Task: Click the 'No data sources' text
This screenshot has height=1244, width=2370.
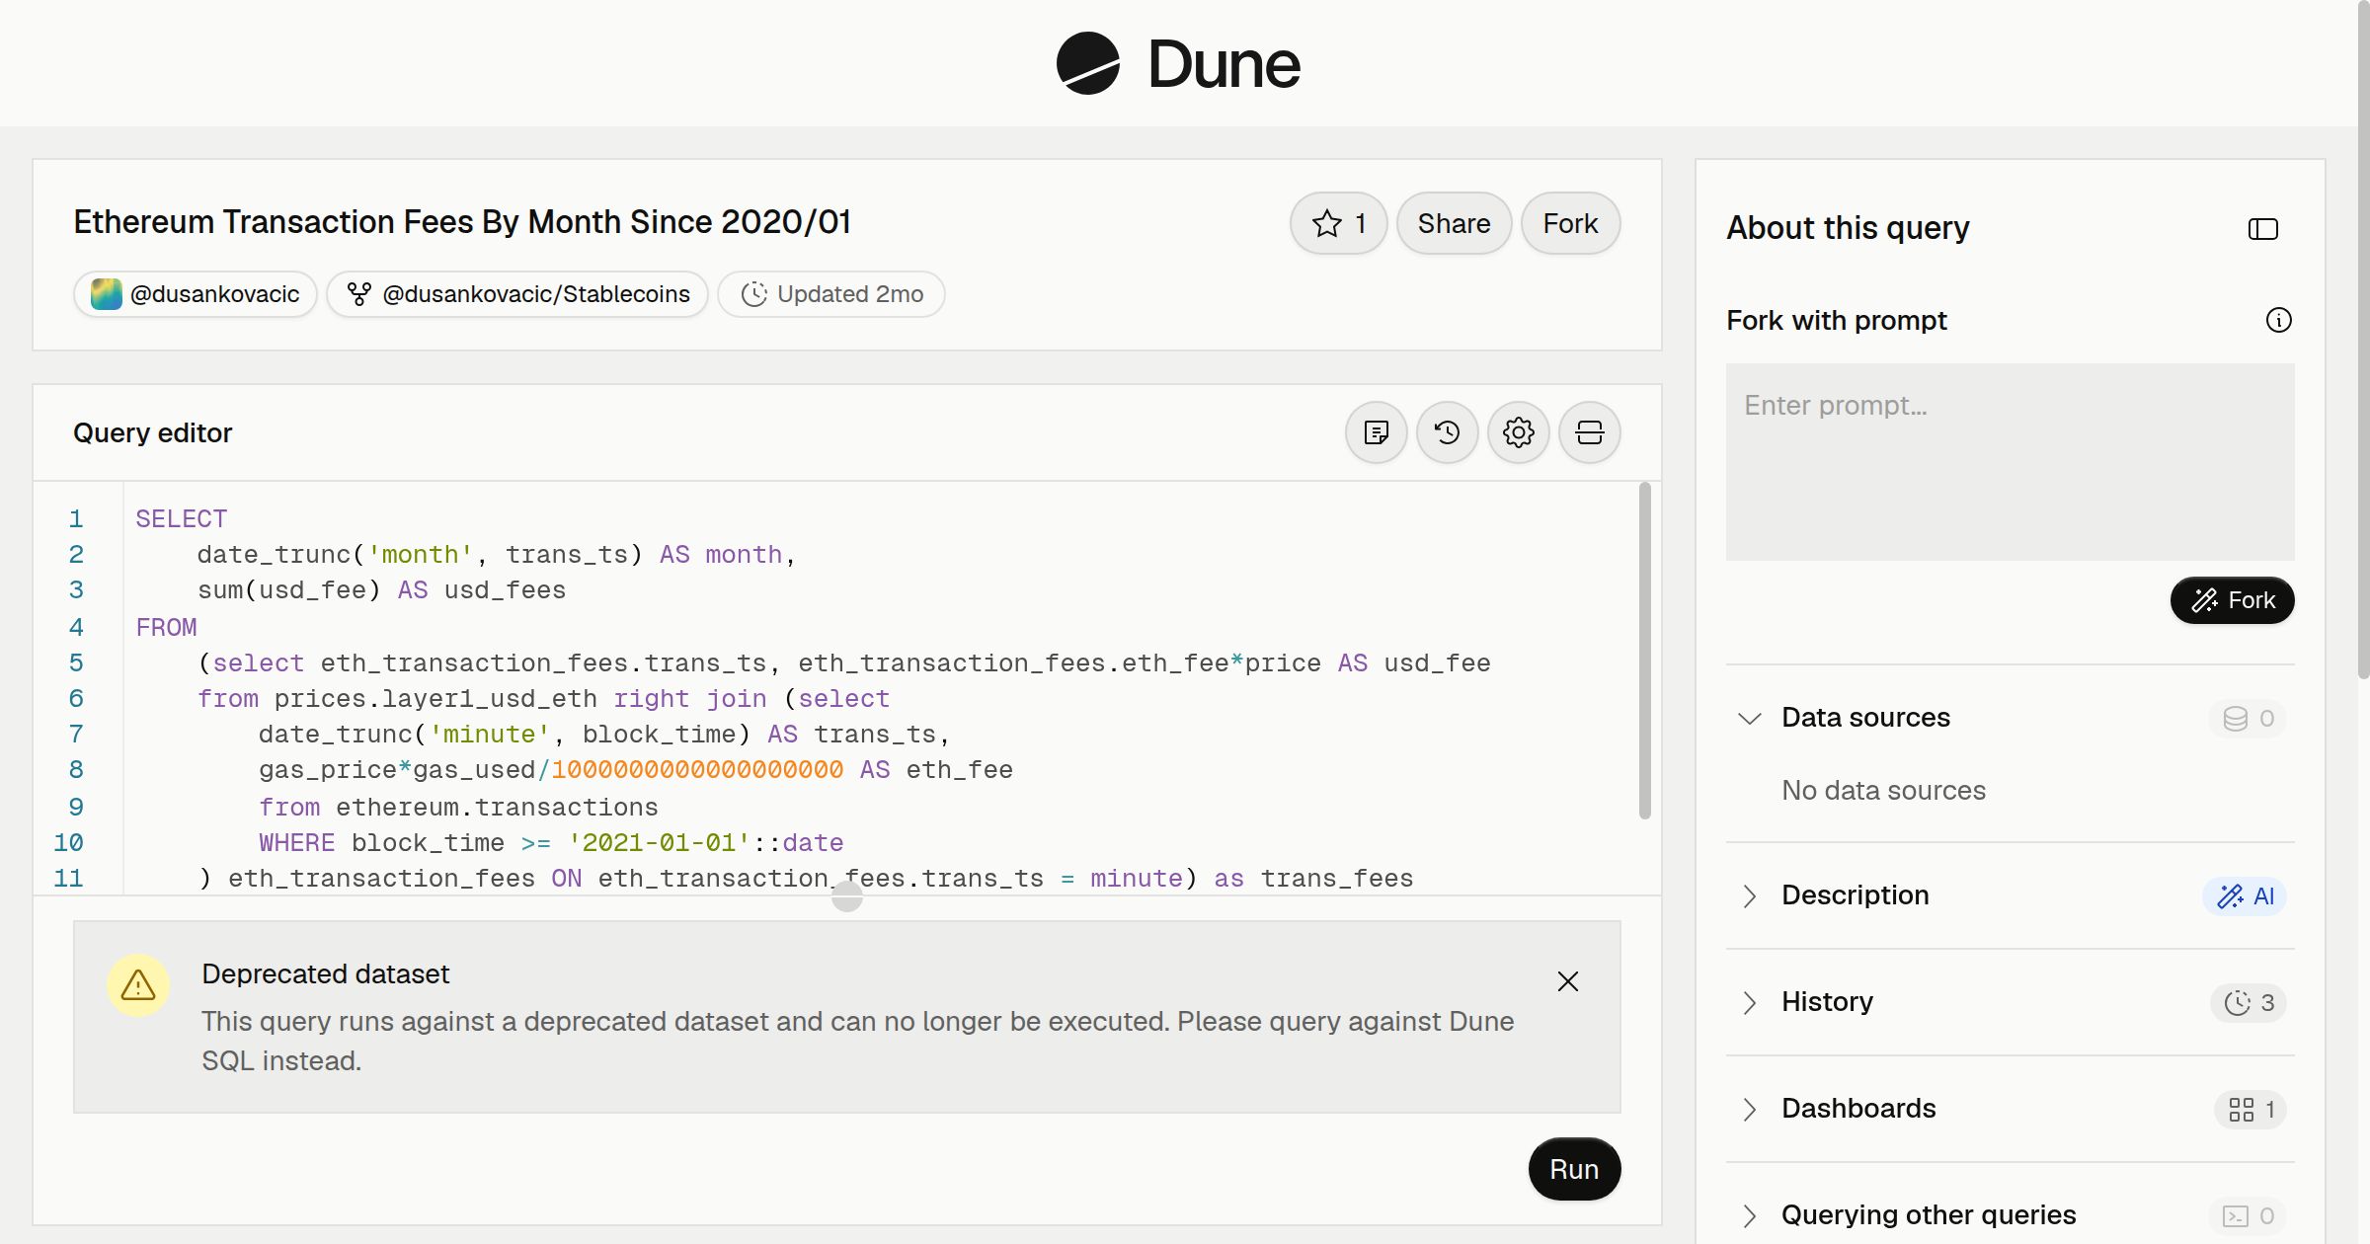Action: [1883, 790]
